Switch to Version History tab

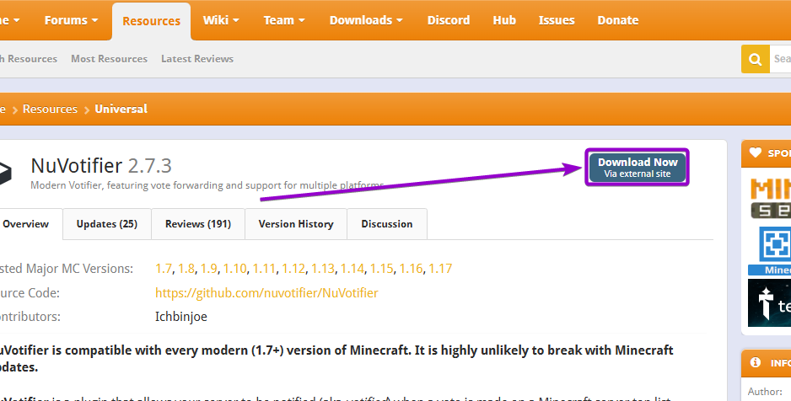point(296,224)
